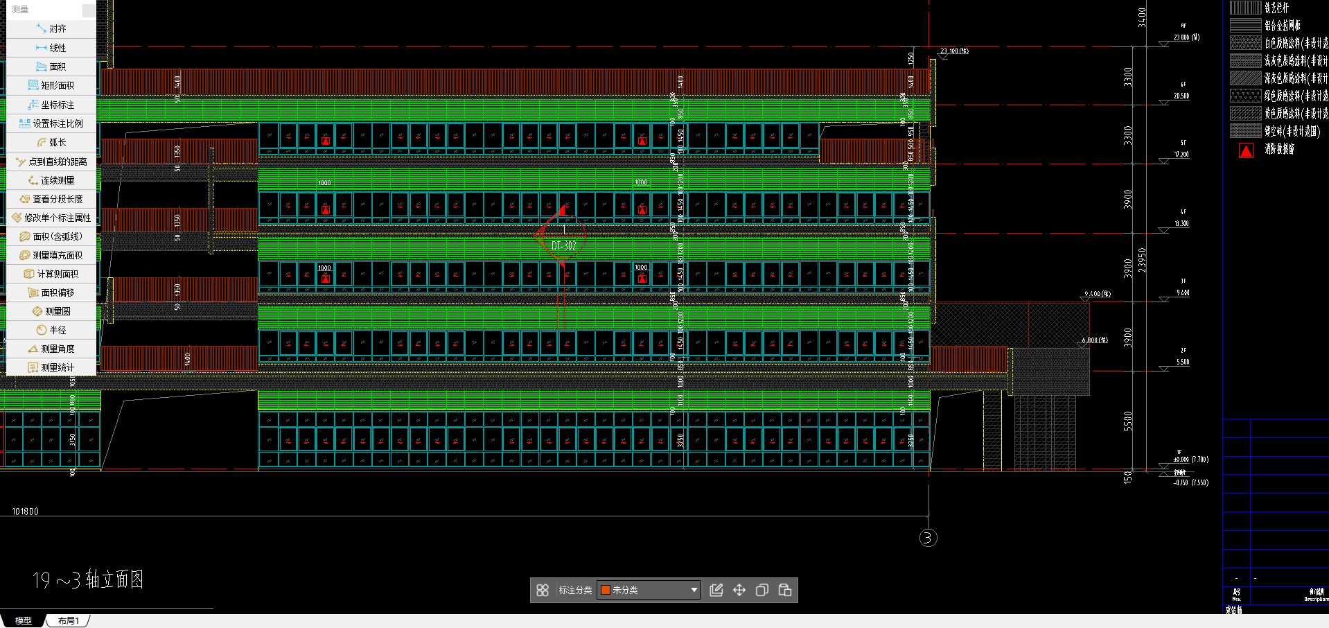Choose 面积(含弧线) area with arcs

click(x=51, y=236)
